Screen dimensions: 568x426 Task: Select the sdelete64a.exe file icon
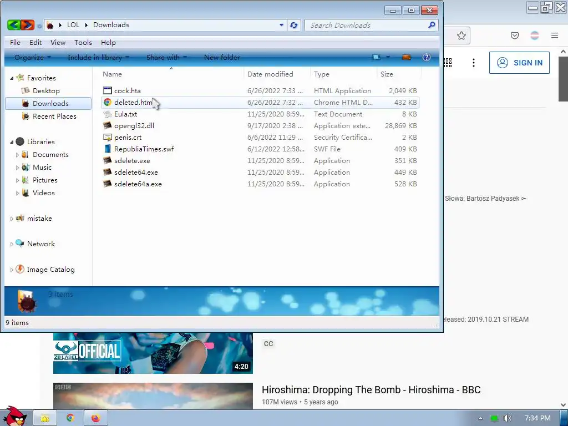(108, 184)
